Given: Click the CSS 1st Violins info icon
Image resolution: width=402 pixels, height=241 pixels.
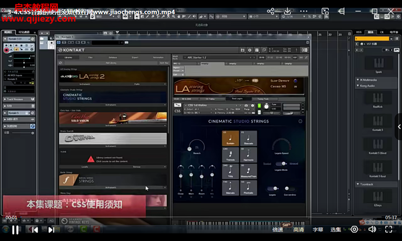Looking at the screenshot, I should [253, 105].
